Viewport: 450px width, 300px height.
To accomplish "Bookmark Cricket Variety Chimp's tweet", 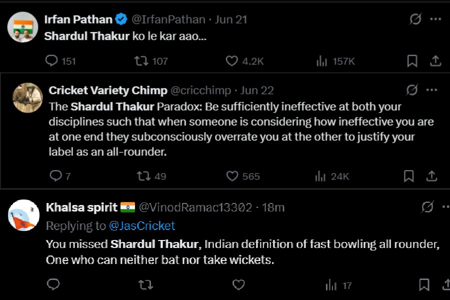I will (x=408, y=176).
